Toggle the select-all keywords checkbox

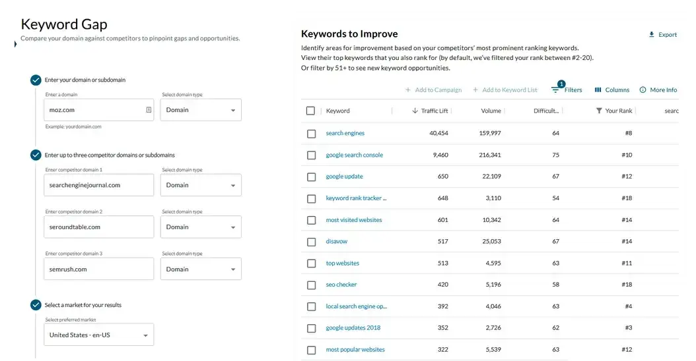coord(311,111)
